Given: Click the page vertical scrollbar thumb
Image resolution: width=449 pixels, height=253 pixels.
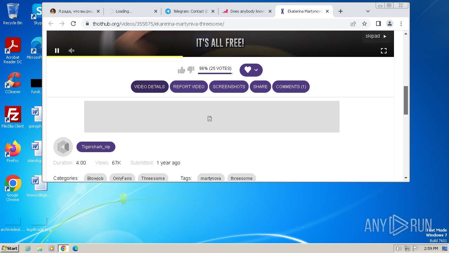Looking at the screenshot, I should point(406,100).
